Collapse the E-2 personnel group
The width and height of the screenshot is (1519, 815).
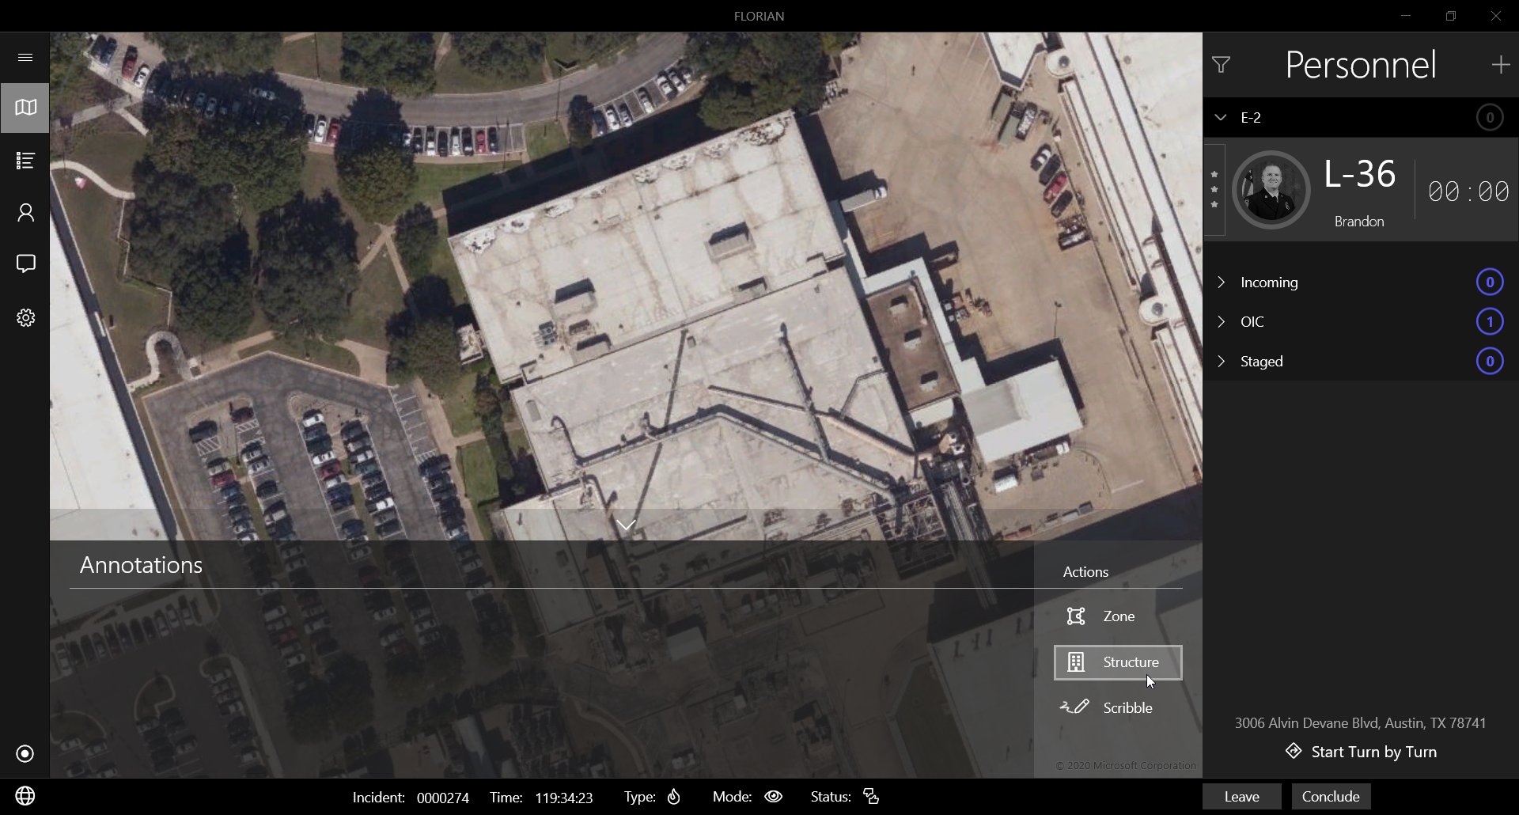tap(1221, 117)
